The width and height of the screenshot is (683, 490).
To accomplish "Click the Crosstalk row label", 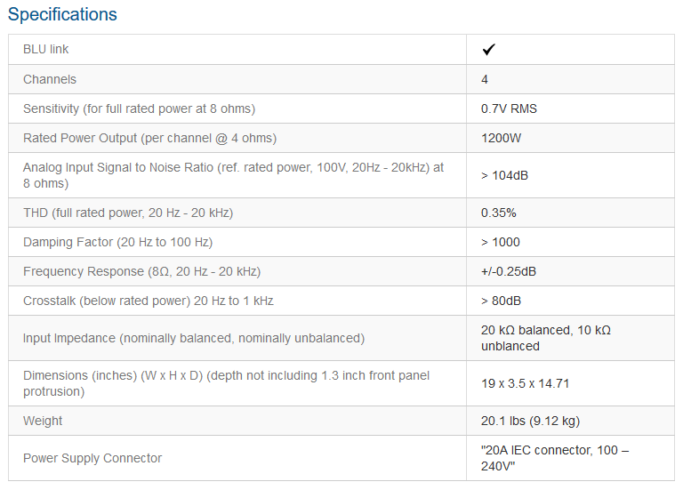I will tap(149, 301).
